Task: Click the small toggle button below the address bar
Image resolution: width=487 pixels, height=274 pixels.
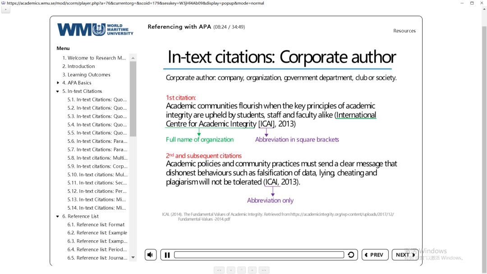Action: [5, 9]
